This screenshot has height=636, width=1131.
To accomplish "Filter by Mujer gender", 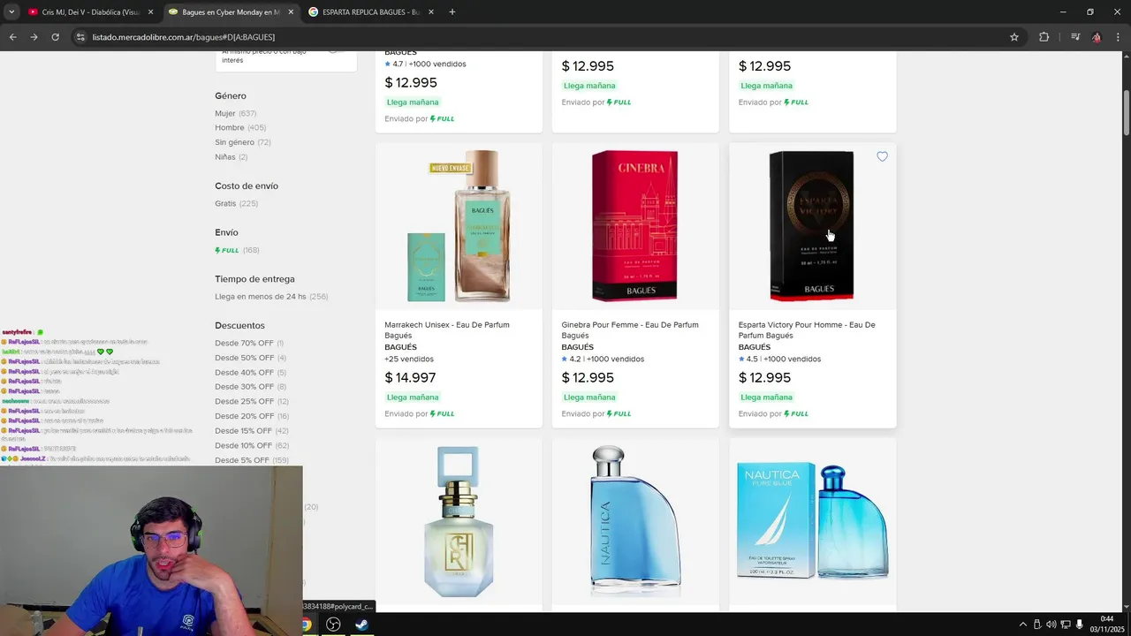I will [235, 113].
